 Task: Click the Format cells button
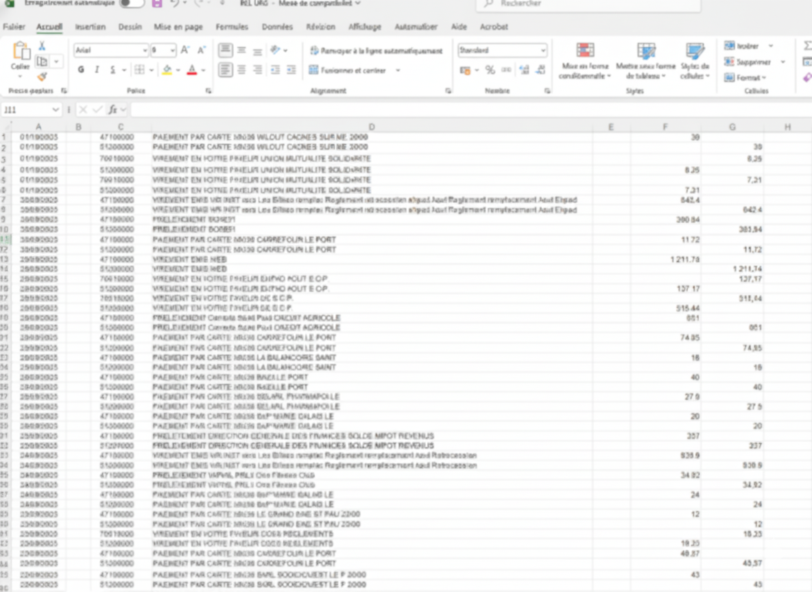point(744,77)
